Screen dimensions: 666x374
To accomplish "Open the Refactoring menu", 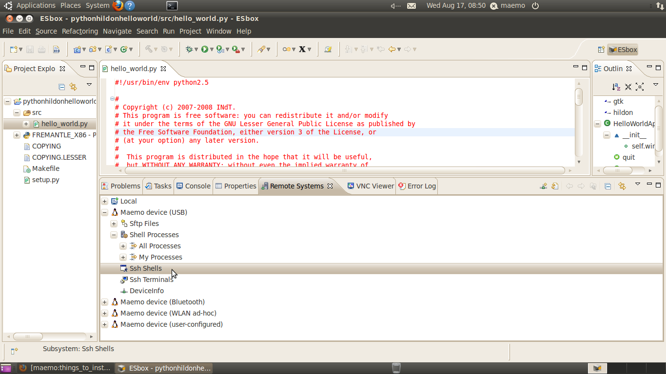I will pos(80,31).
